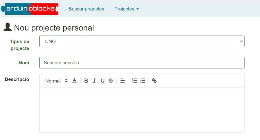Click the Nom field label
This screenshot has height=140, width=260.
click(24, 63)
